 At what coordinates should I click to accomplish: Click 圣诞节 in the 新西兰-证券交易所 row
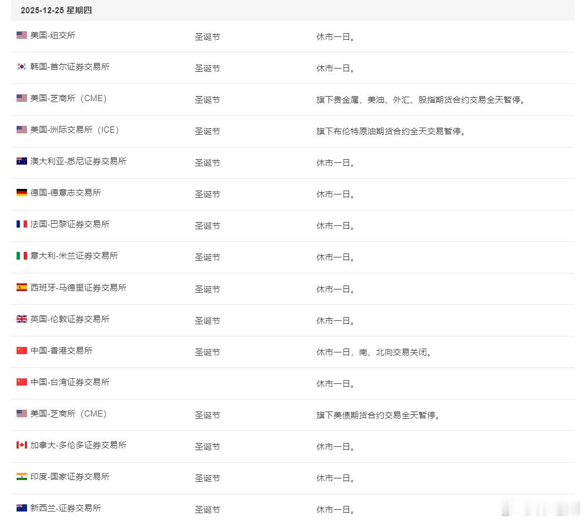208,509
